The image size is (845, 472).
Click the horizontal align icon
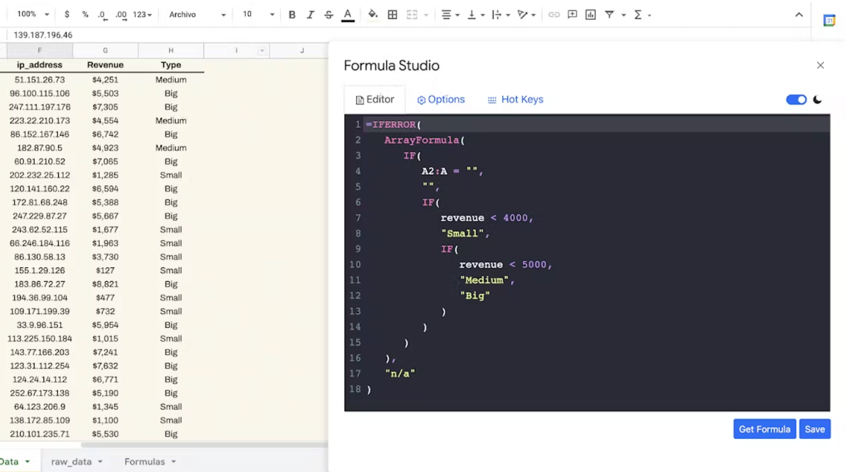(x=446, y=15)
